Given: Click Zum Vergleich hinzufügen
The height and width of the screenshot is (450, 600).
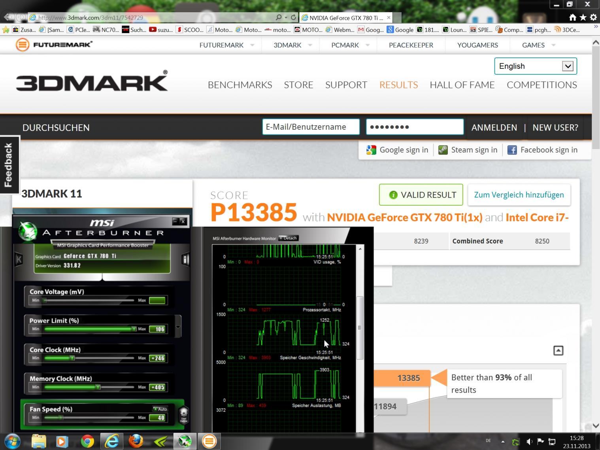Looking at the screenshot, I should point(519,195).
